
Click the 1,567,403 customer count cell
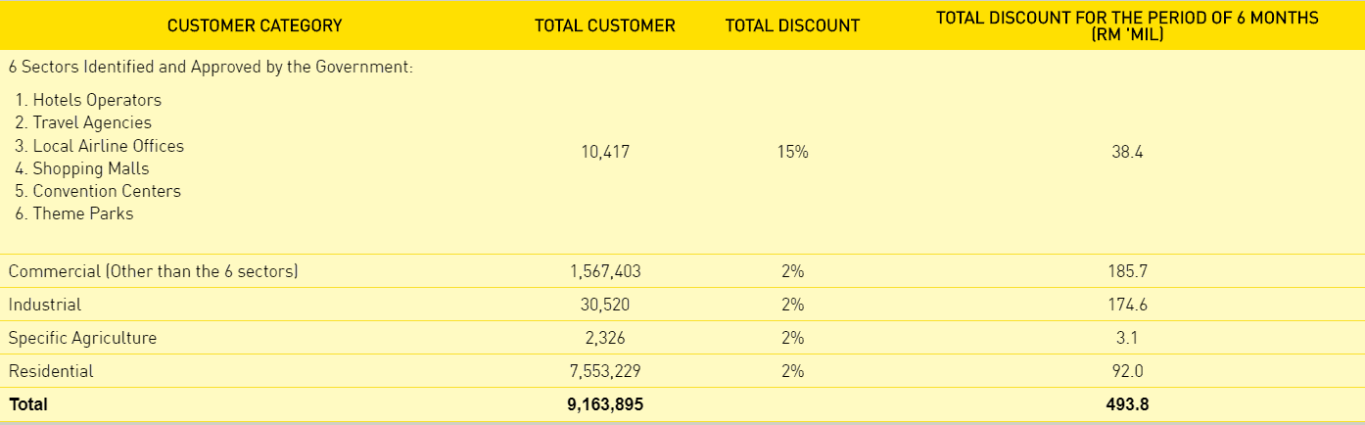point(604,271)
